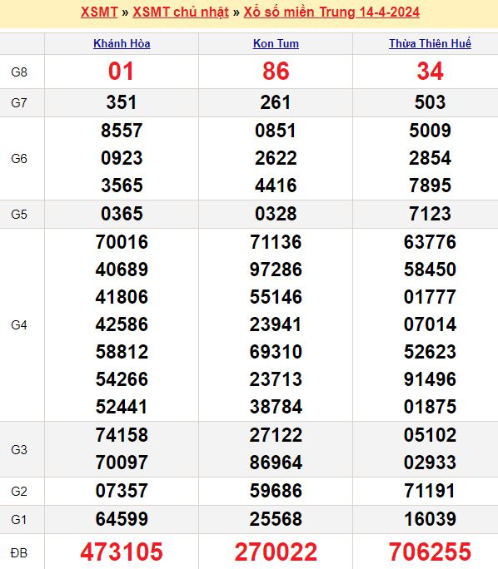Click Khánh Hòa special prize 473105
This screenshot has height=569, width=498.
point(122,552)
